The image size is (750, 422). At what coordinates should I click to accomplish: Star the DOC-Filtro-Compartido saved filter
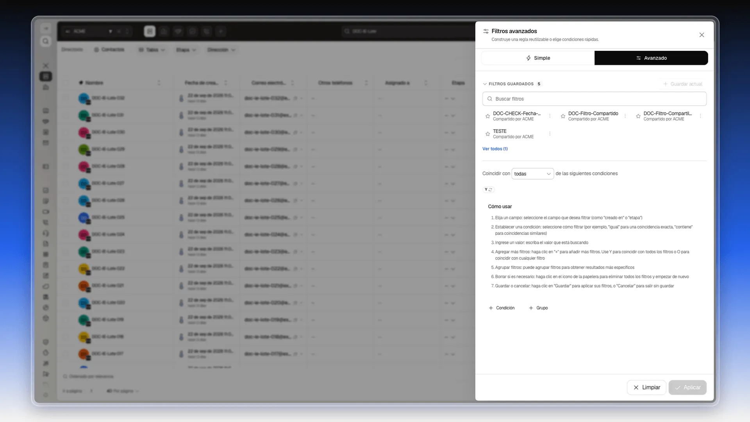(563, 116)
